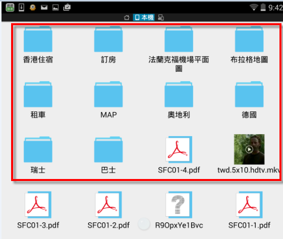Tap the 9:42 clock in status bar
283x239 pixels.
[x=275, y=8]
